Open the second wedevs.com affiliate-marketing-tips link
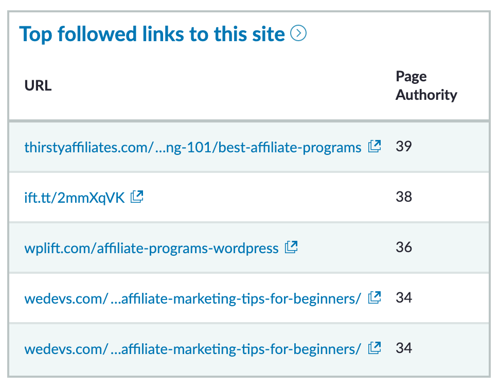Image resolution: width=499 pixels, height=388 pixels. pyautogui.click(x=193, y=348)
